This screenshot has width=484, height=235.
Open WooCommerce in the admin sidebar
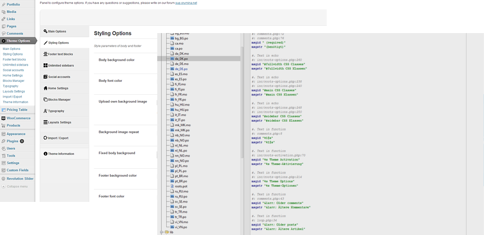(18, 118)
